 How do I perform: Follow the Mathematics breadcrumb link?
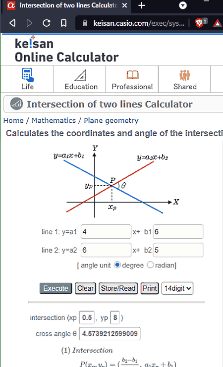(54, 120)
